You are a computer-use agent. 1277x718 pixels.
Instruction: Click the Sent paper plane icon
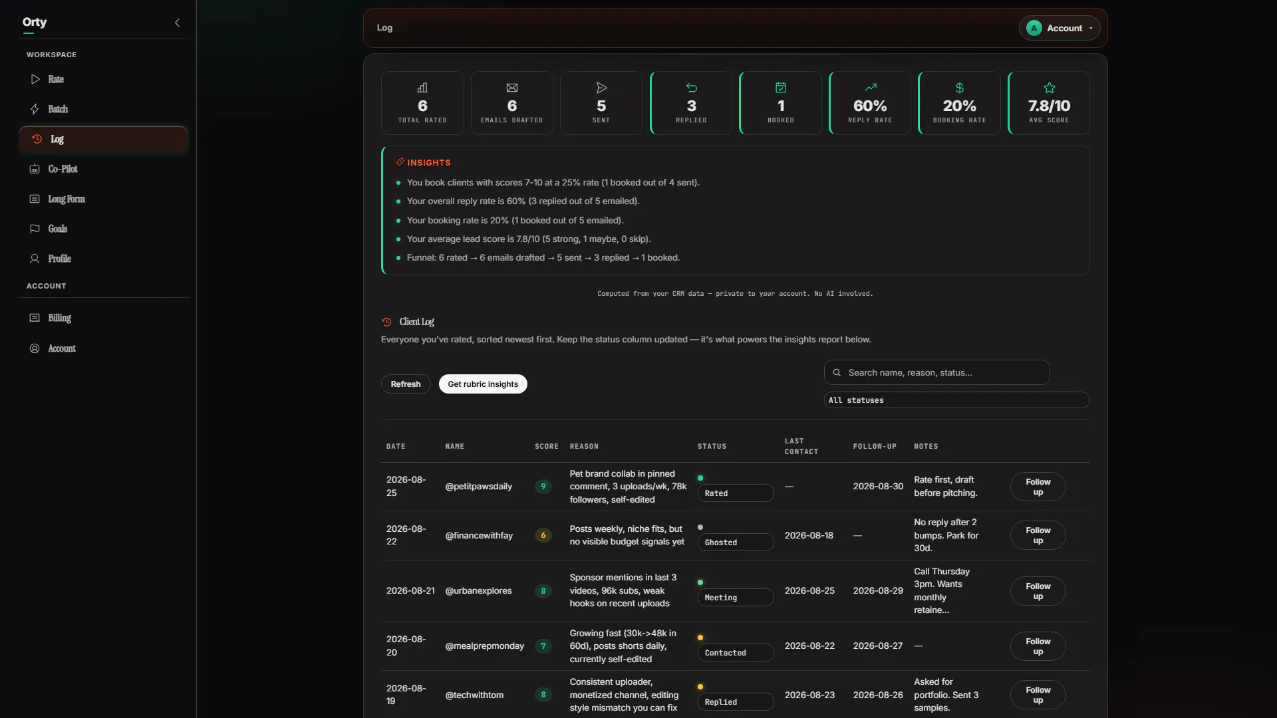pyautogui.click(x=601, y=88)
